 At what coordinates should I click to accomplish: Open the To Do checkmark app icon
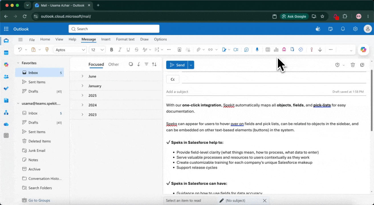tap(6, 89)
